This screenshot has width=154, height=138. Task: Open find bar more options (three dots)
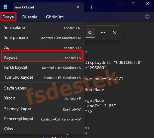click(x=103, y=33)
